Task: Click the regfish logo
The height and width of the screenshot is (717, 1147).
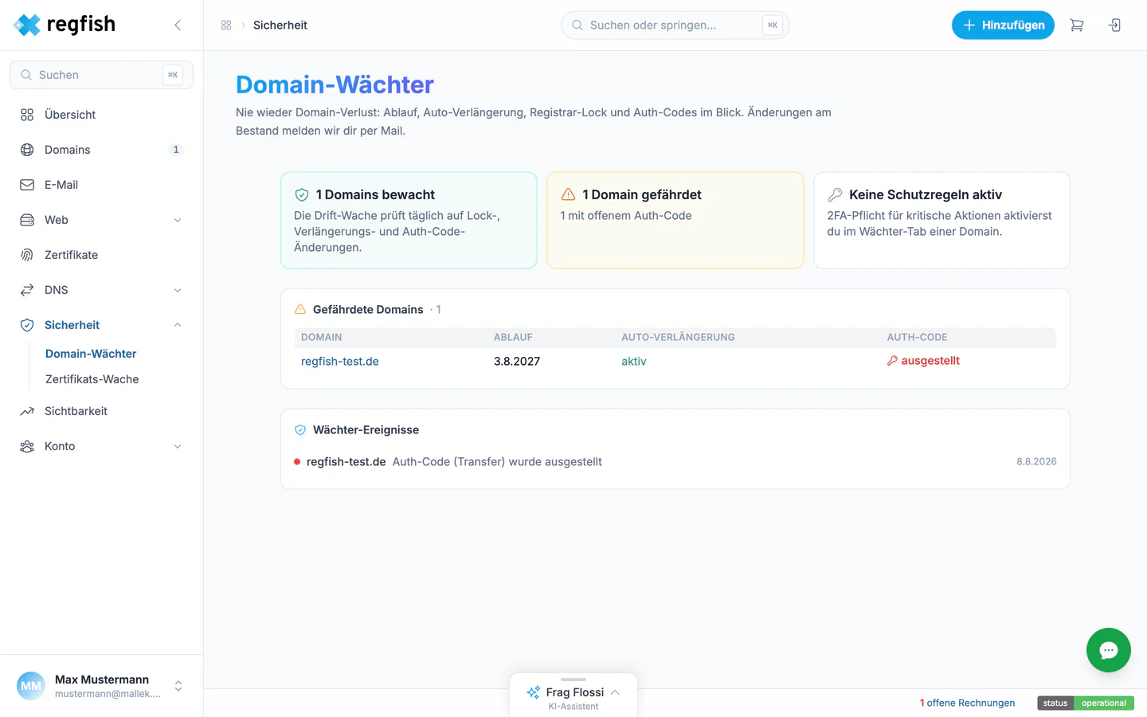Action: (x=65, y=25)
